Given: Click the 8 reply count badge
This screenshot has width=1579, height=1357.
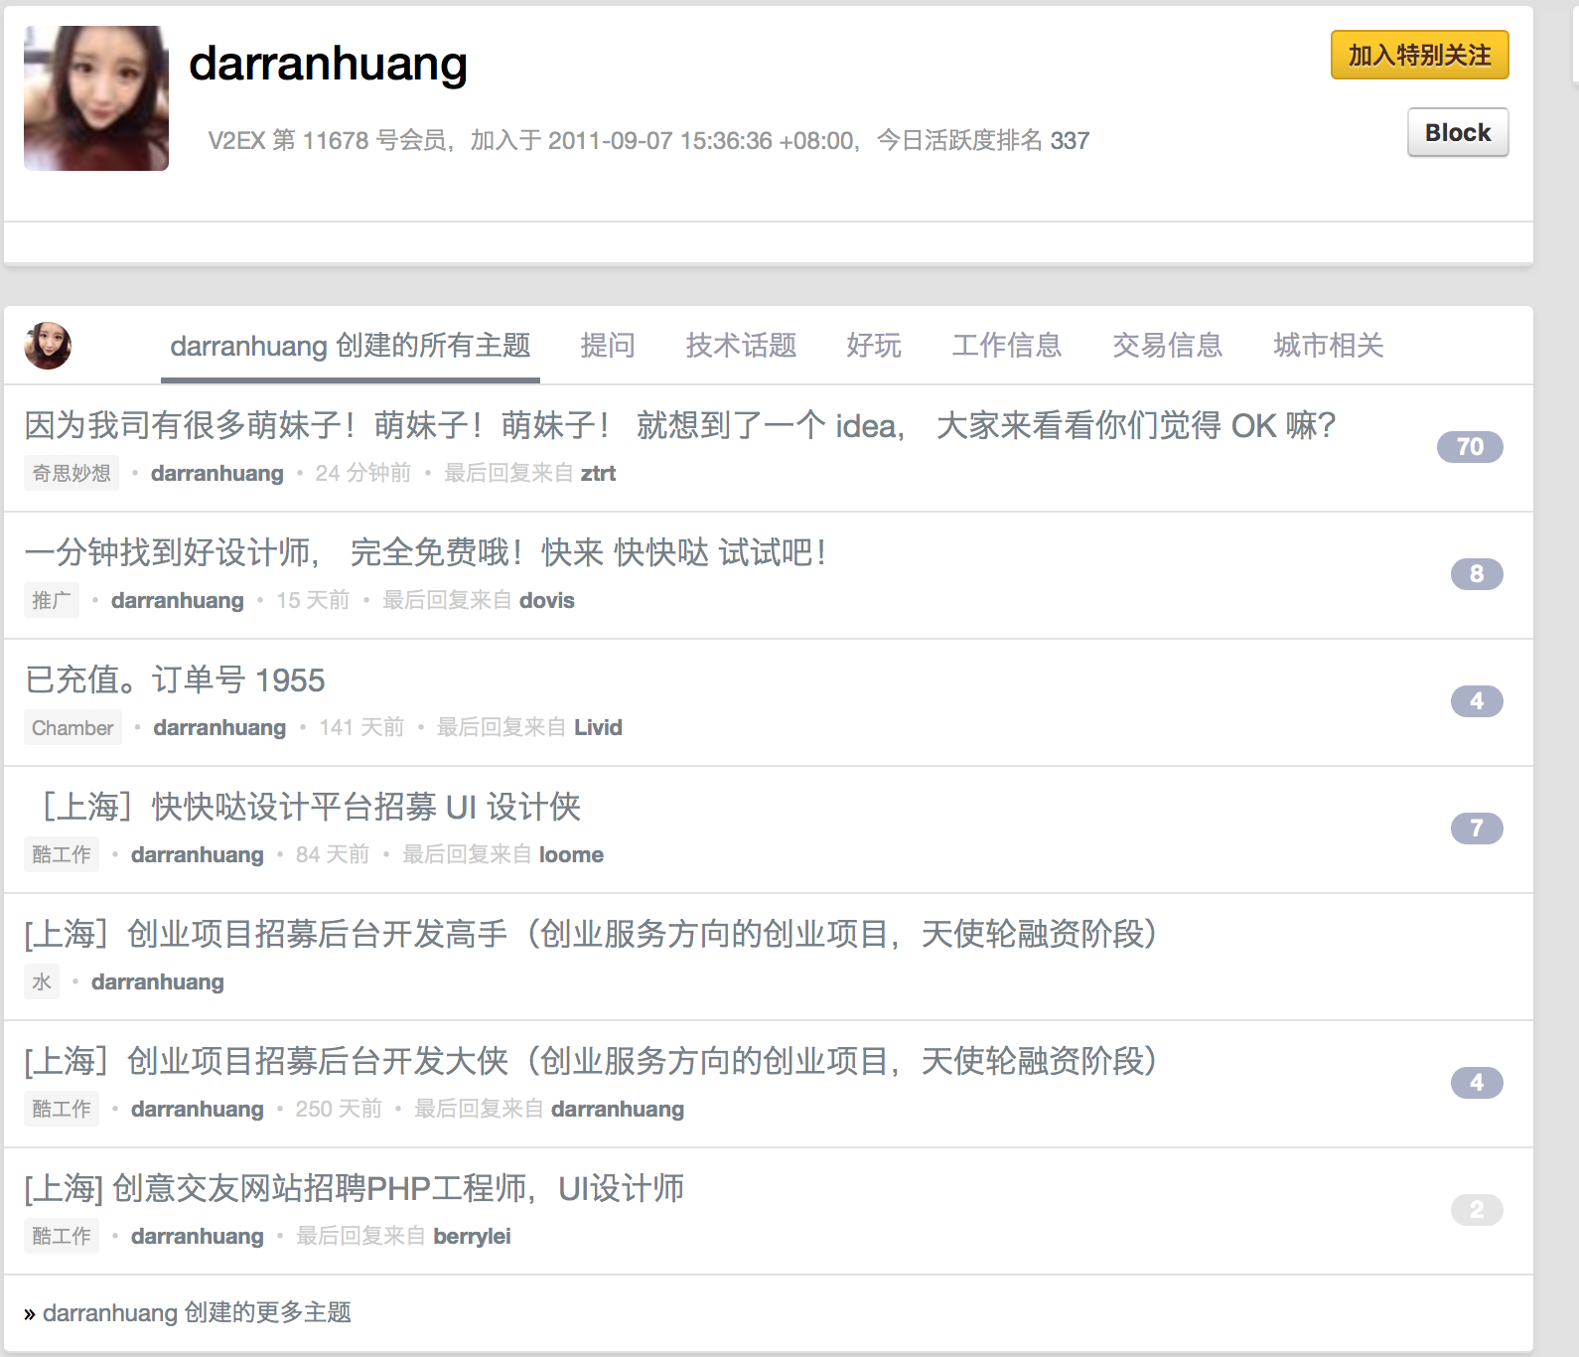Looking at the screenshot, I should coord(1476,574).
